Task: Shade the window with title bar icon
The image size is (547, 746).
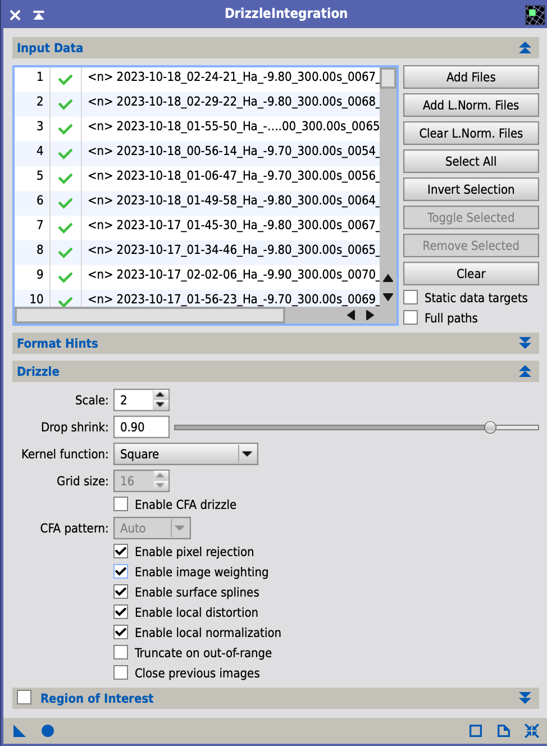Action: coord(39,15)
